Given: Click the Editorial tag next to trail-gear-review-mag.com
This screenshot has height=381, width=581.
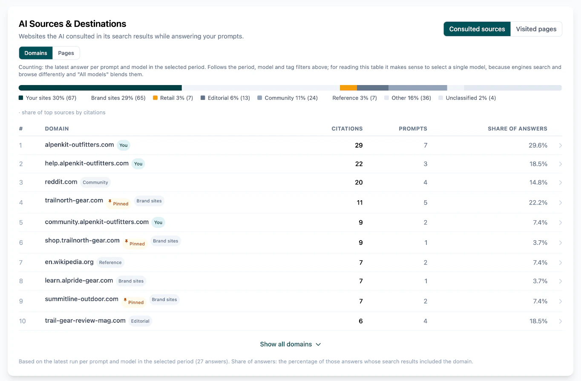Looking at the screenshot, I should pos(140,321).
